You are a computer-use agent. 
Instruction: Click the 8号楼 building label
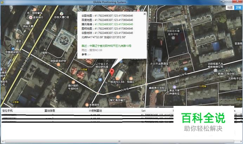tap(85, 70)
